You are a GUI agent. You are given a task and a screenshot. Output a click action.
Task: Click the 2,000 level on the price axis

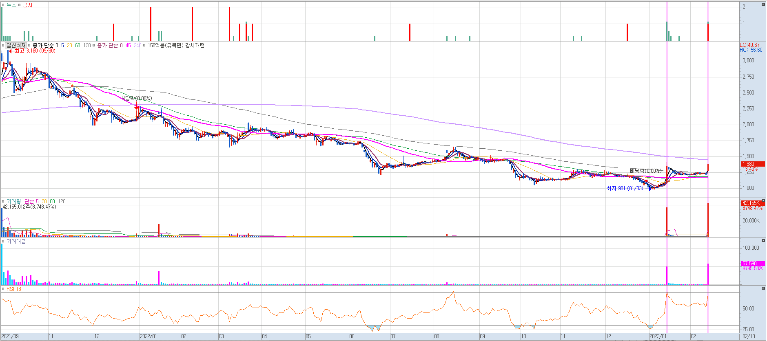pos(748,124)
